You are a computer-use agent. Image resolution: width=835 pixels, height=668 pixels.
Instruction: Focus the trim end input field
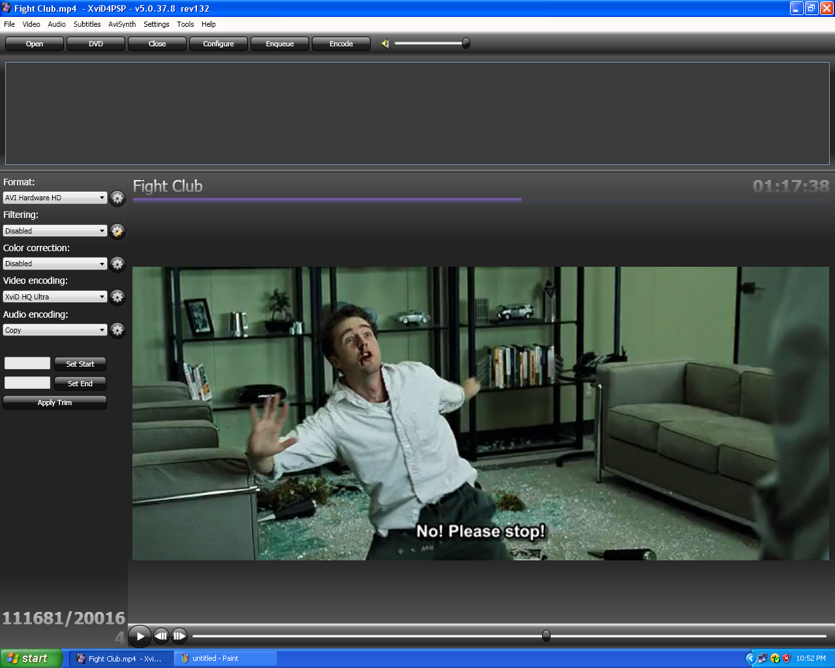pos(27,383)
